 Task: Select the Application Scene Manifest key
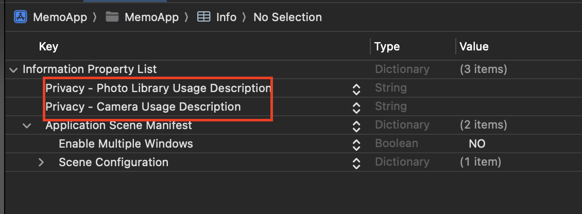119,125
